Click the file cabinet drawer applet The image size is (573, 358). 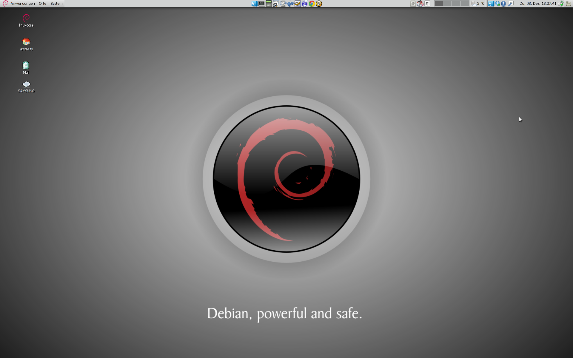[x=413, y=4]
